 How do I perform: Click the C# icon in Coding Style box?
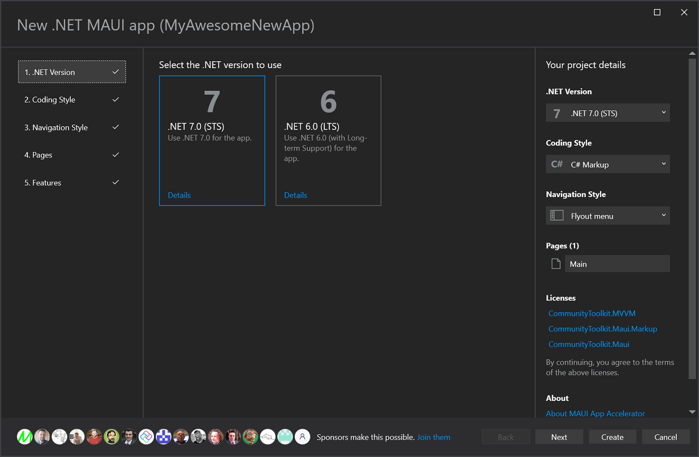tap(557, 164)
